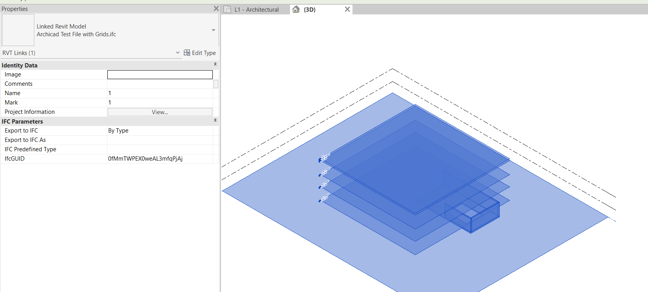Select the topmost level marker in 3D view

pyautogui.click(x=324, y=158)
